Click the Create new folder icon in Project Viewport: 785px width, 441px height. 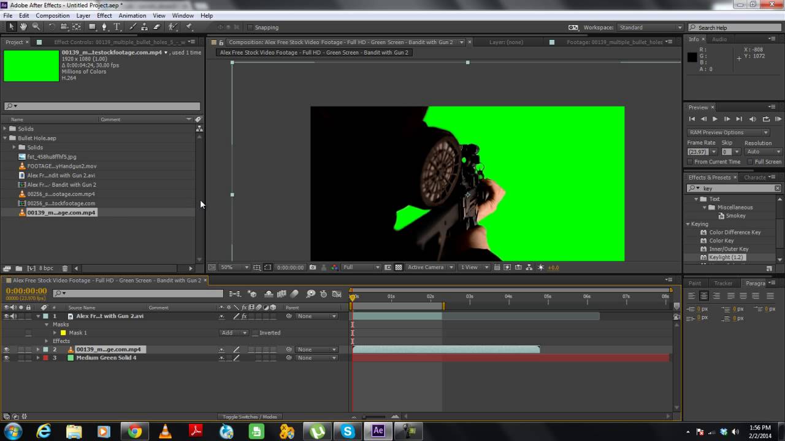19,268
